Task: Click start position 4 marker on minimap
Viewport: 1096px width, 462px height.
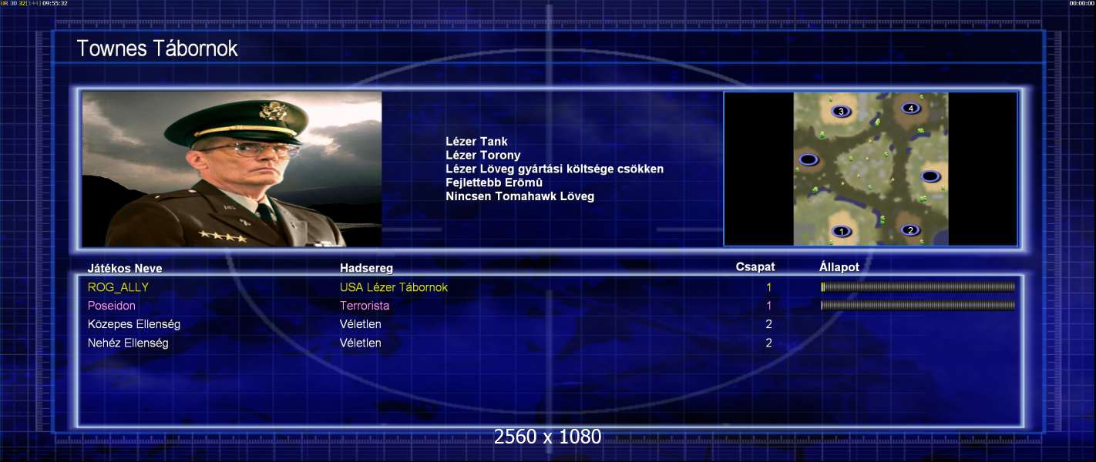Action: [x=911, y=109]
